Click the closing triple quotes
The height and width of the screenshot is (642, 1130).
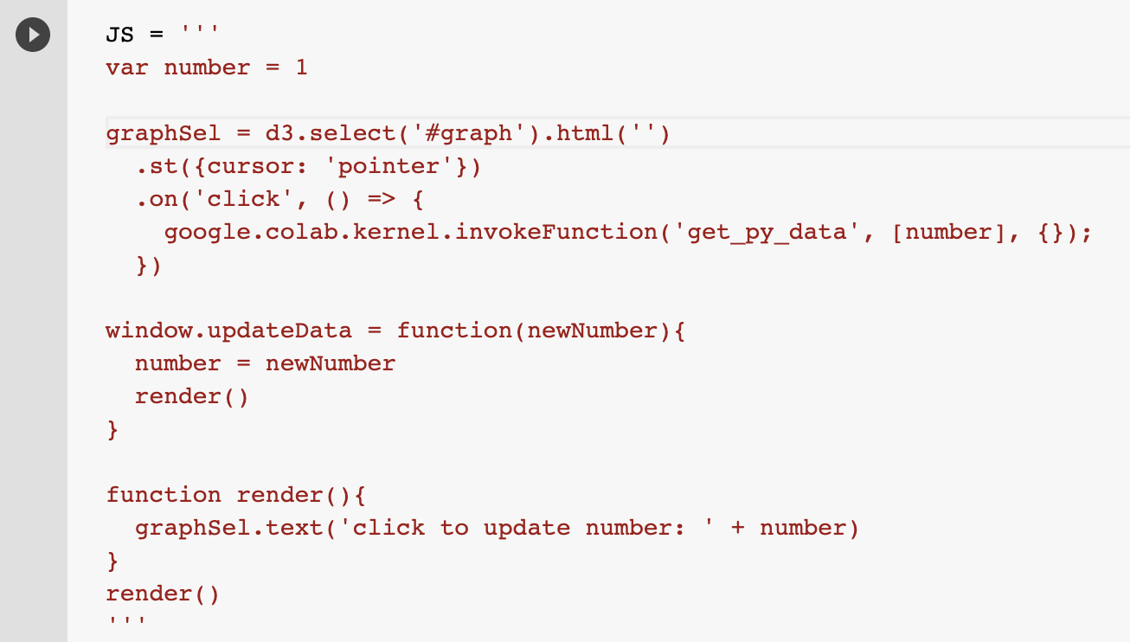(127, 623)
